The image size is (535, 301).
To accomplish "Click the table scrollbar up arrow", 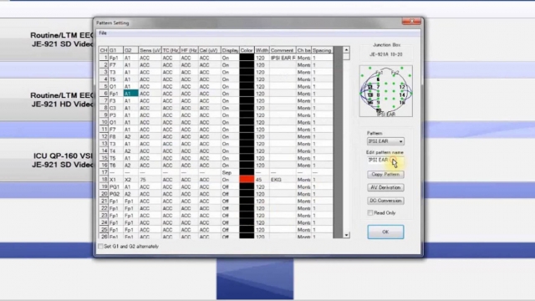I will coord(346,50).
